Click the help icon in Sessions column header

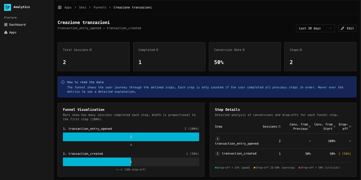pos(279,126)
